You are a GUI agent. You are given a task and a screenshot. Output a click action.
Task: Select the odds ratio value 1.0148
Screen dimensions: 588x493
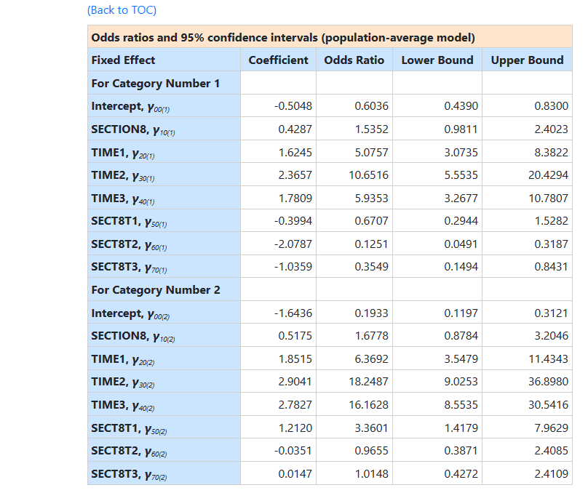(x=371, y=474)
